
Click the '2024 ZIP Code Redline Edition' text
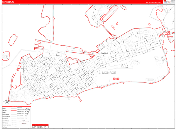153,3
